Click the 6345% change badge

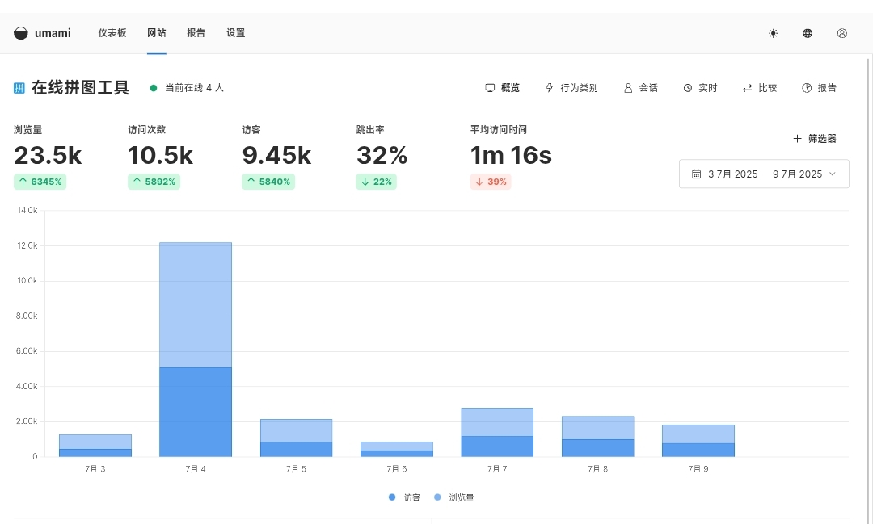click(40, 182)
